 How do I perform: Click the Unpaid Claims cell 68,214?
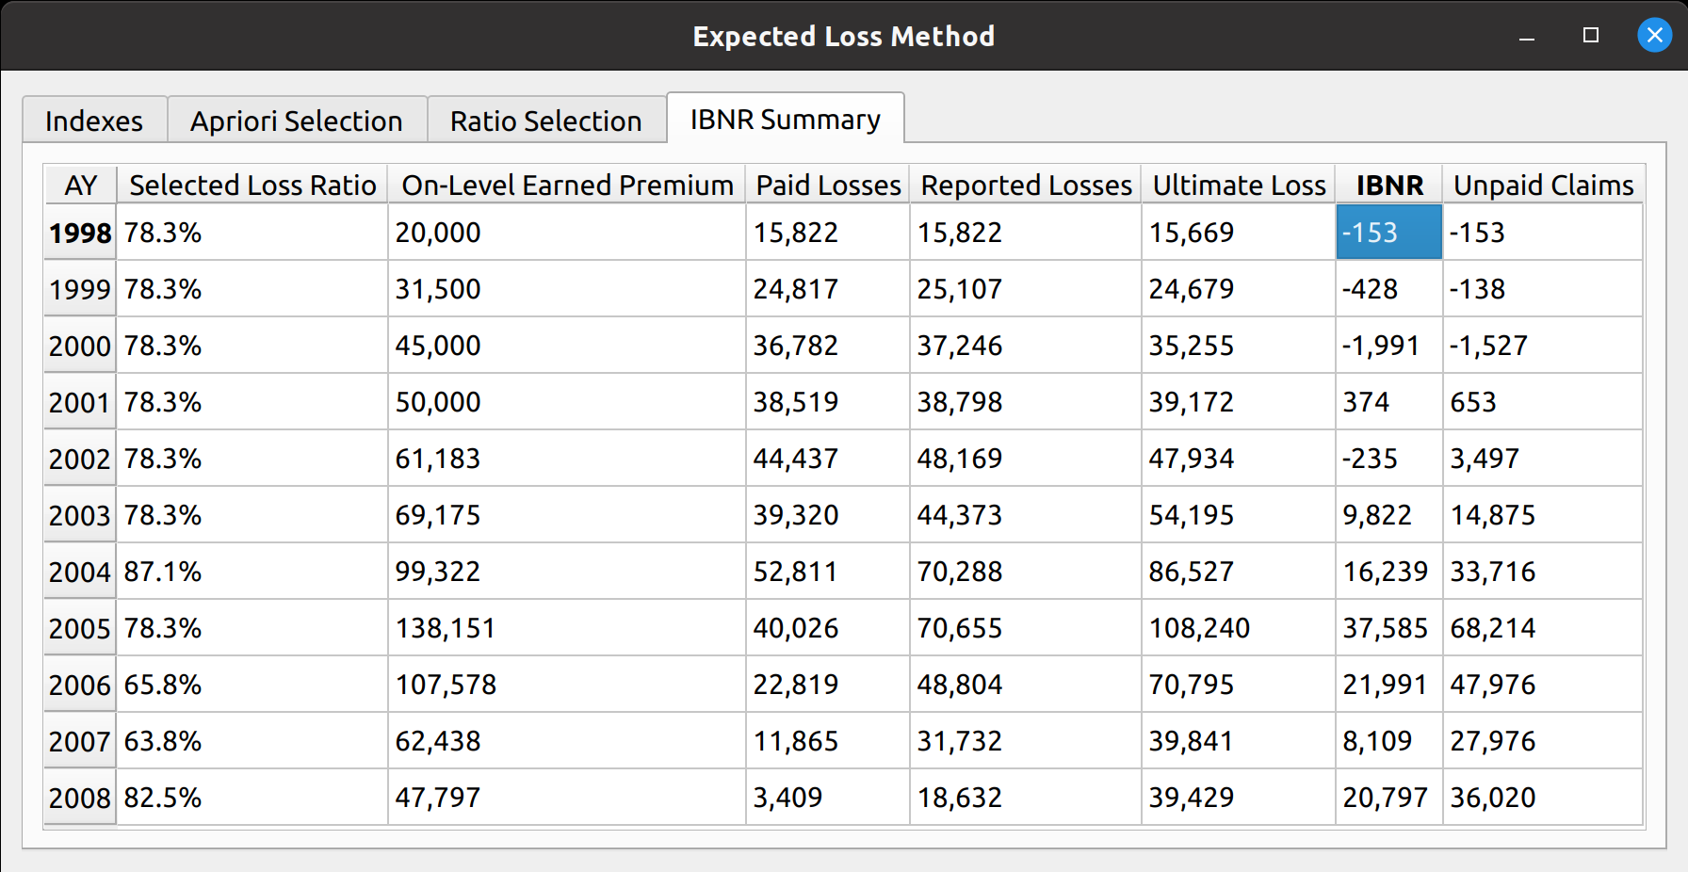coord(1542,628)
